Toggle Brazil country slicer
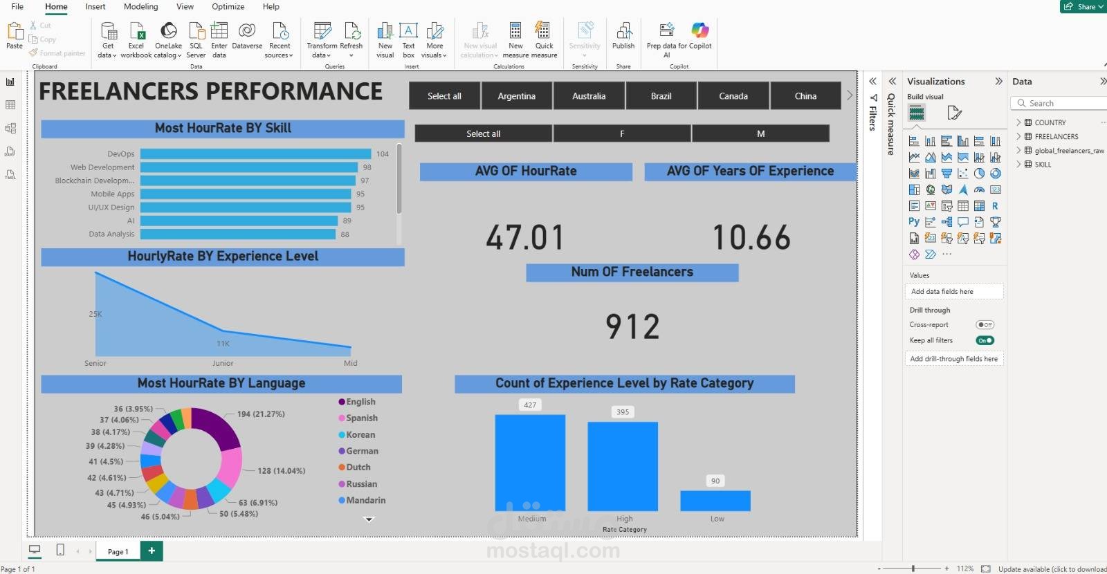Viewport: 1107px width, 574px height. click(661, 96)
